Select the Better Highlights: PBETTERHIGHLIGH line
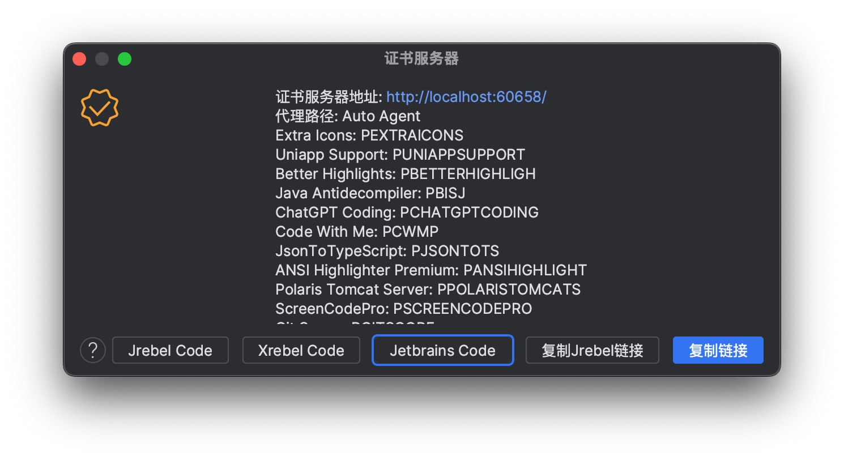The height and width of the screenshot is (460, 844). point(406,174)
